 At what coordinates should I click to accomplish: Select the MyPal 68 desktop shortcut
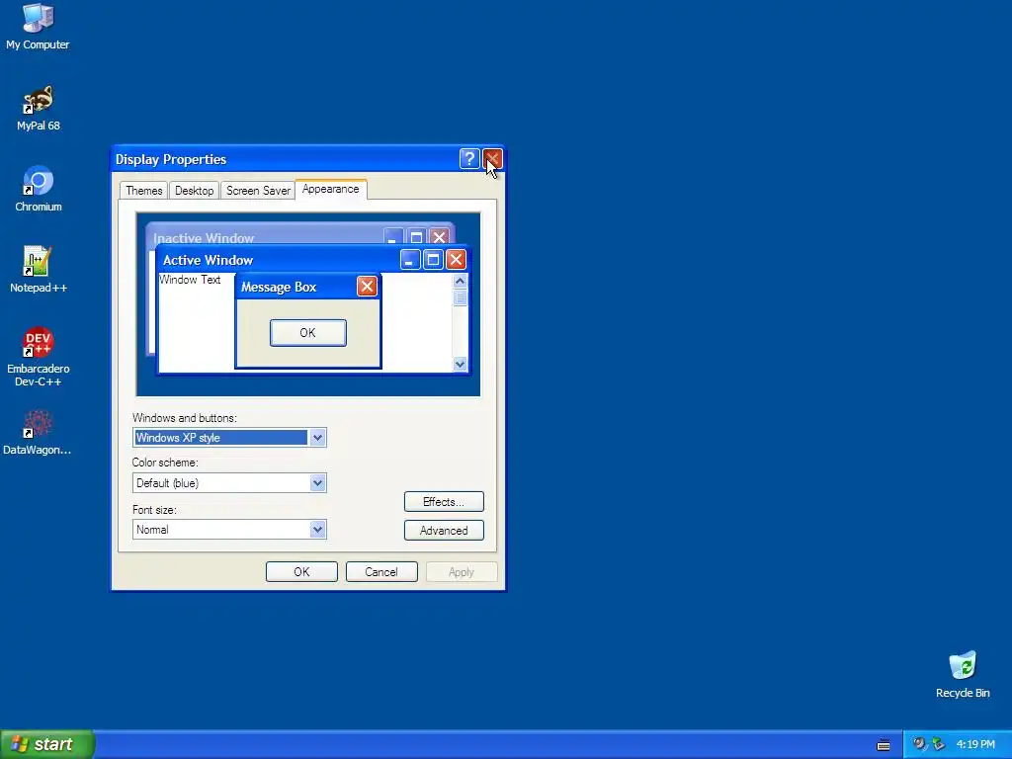(39, 108)
